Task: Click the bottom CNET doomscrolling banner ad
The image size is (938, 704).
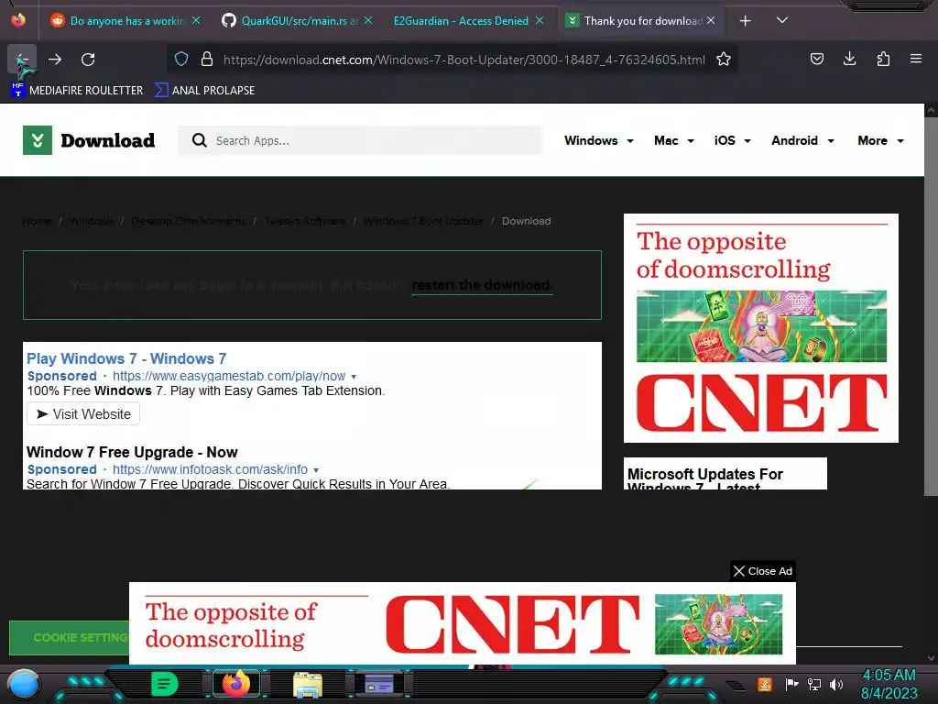Action: (463, 623)
